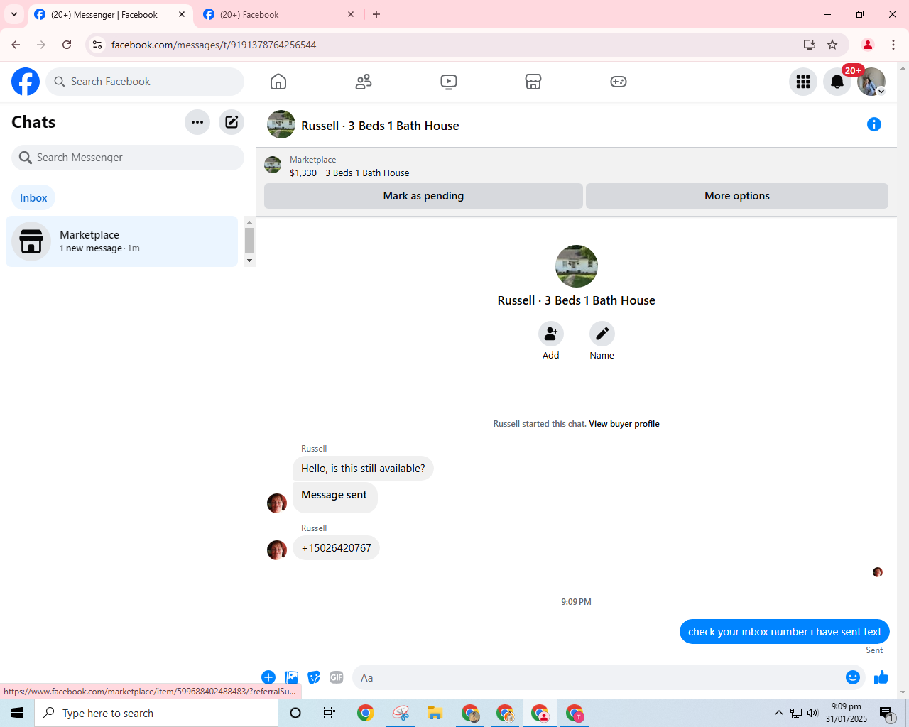The height and width of the screenshot is (727, 909).
Task: Open Chrome profile icon
Action: (867, 45)
